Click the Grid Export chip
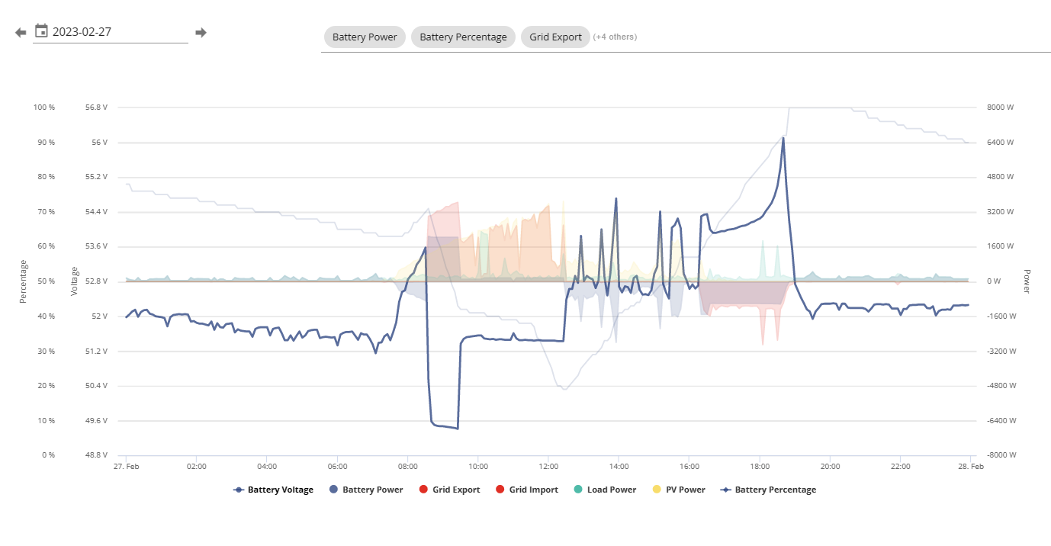This screenshot has width=1051, height=546. 555,37
